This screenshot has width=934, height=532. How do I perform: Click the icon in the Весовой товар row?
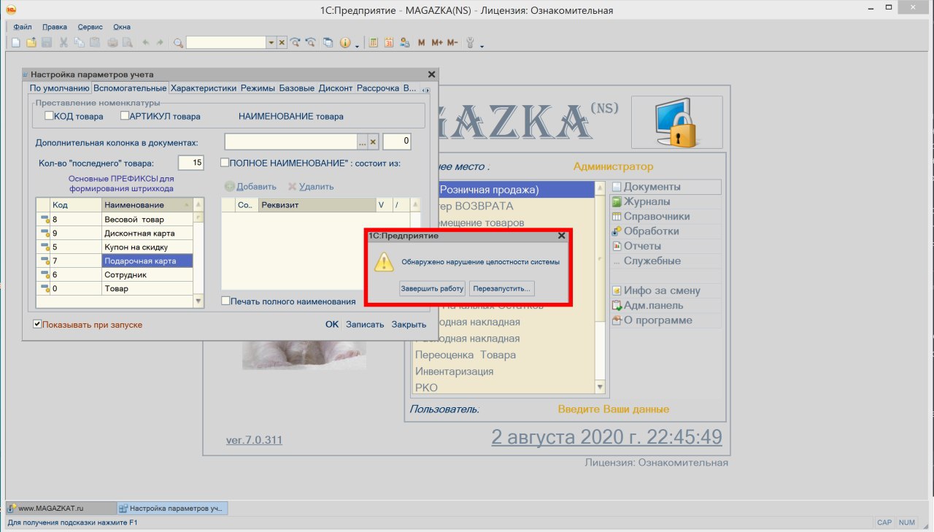click(44, 219)
